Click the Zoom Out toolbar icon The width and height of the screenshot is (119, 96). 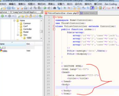[69, 8]
